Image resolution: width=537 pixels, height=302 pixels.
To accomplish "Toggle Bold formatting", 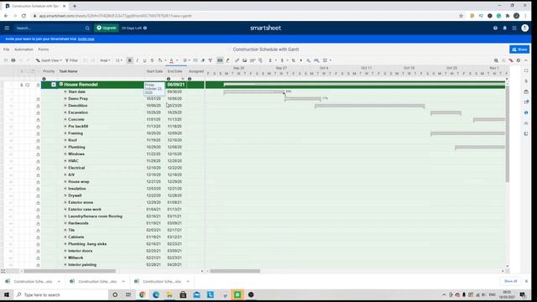I will pos(130,60).
